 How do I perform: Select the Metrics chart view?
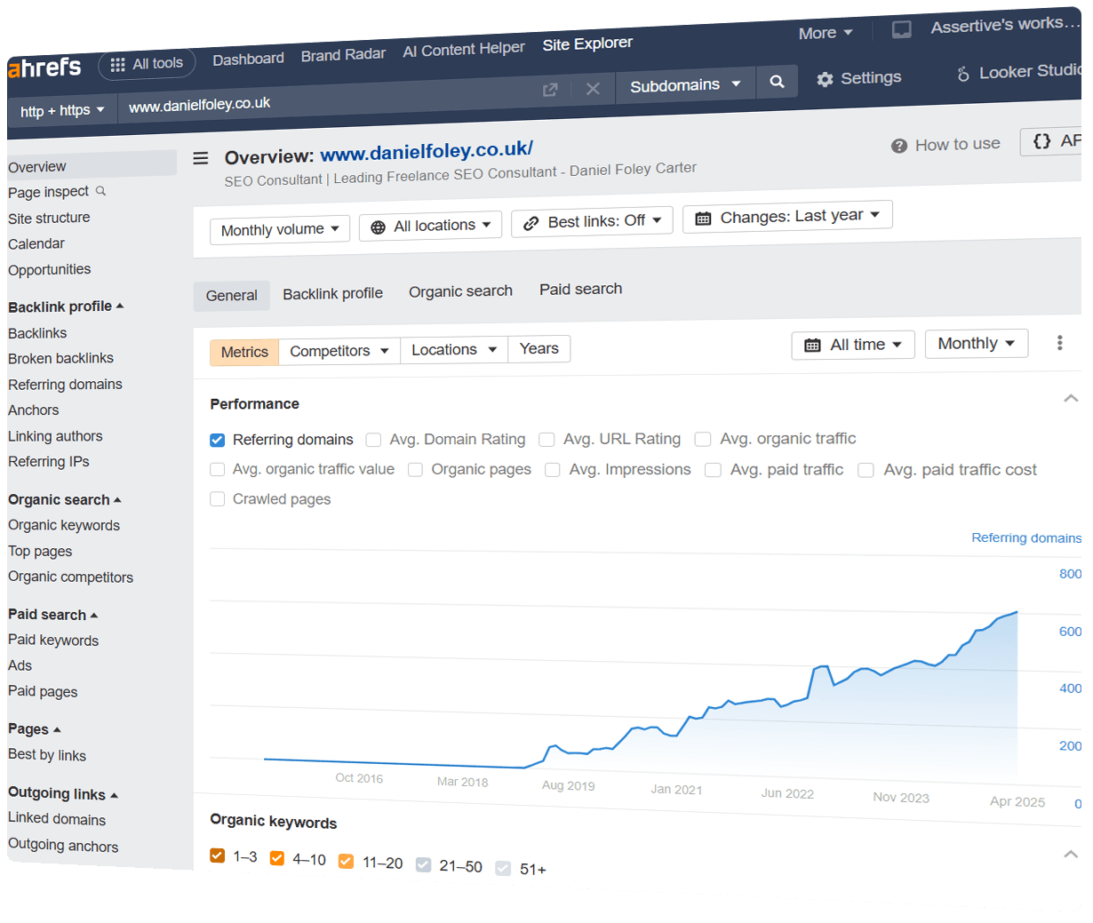244,352
